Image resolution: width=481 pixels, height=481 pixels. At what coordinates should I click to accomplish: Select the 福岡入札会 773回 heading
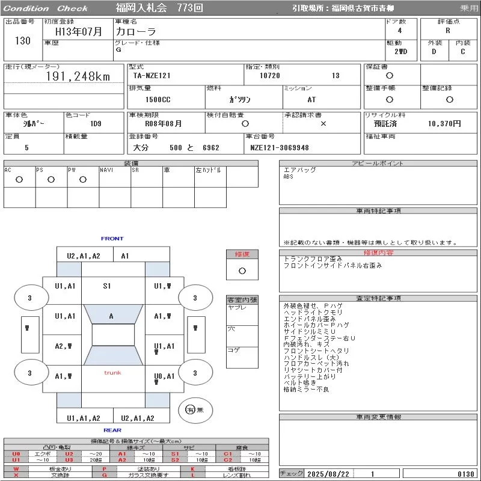pyautogui.click(x=159, y=8)
